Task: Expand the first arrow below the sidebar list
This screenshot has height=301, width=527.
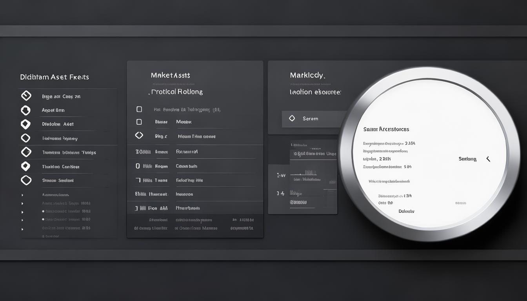Action: 22,195
